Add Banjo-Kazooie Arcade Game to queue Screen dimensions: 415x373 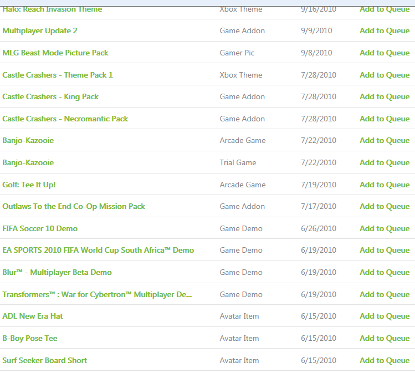point(385,141)
